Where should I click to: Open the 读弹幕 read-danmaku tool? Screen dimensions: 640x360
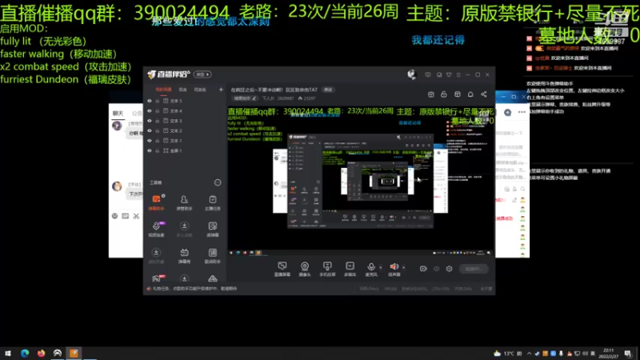coord(212,229)
